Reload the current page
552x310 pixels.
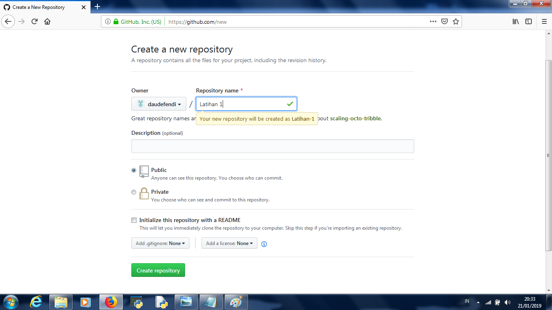click(x=34, y=21)
